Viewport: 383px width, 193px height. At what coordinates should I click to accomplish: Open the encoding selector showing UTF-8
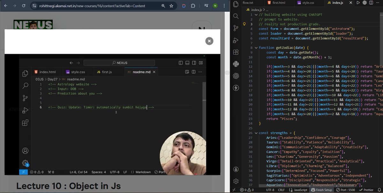(x=270, y=190)
